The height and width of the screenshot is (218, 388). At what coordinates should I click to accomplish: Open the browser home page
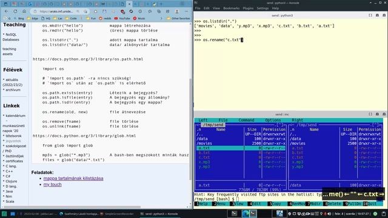click(x=24, y=12)
